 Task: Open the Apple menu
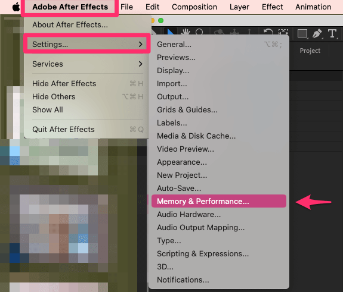(x=16, y=7)
